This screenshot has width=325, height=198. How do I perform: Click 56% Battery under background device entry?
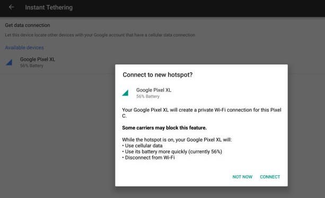[x=31, y=65]
